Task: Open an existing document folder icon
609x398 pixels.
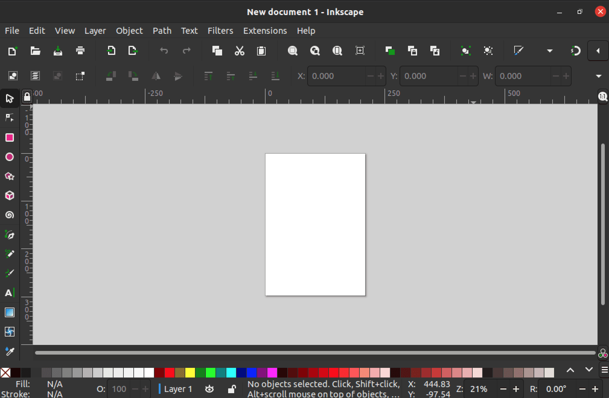Action: (35, 51)
